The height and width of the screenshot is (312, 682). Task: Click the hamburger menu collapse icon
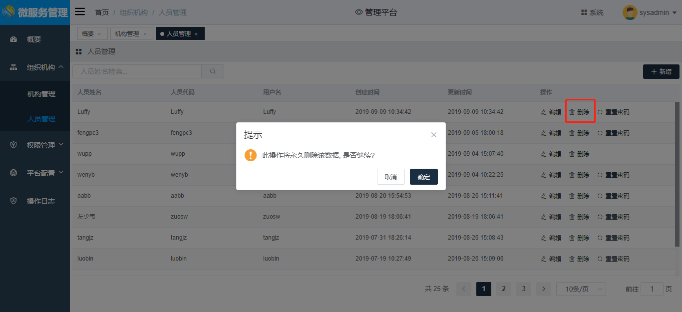[80, 12]
